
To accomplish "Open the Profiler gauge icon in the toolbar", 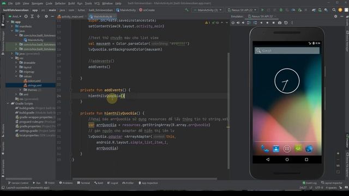I will (293, 10).
